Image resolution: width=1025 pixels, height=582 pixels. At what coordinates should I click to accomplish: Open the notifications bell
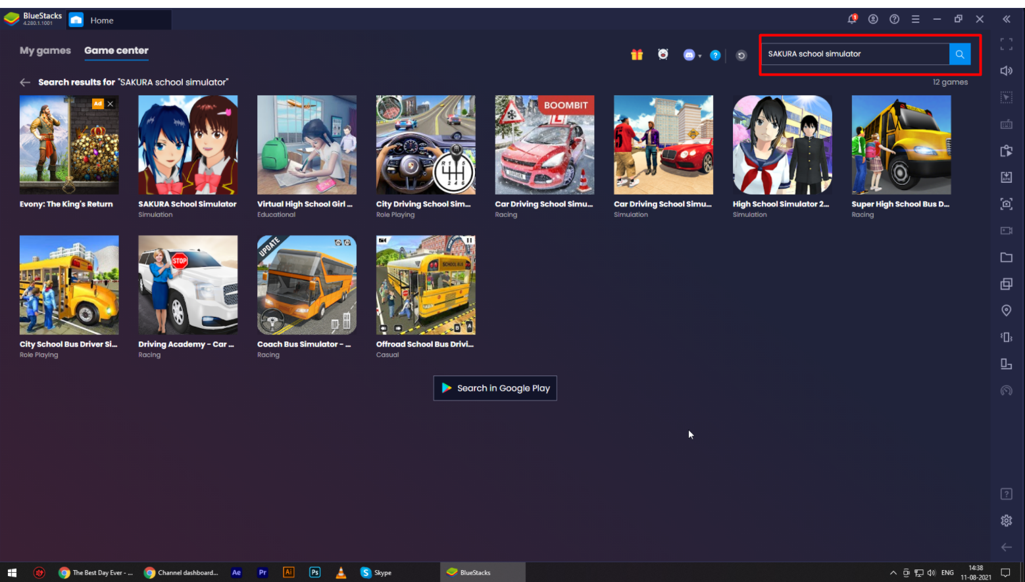pyautogui.click(x=852, y=19)
